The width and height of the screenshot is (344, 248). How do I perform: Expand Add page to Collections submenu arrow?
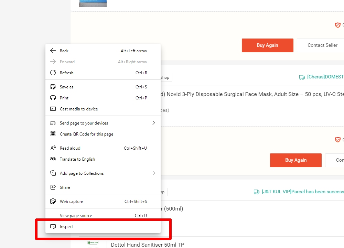(153, 173)
